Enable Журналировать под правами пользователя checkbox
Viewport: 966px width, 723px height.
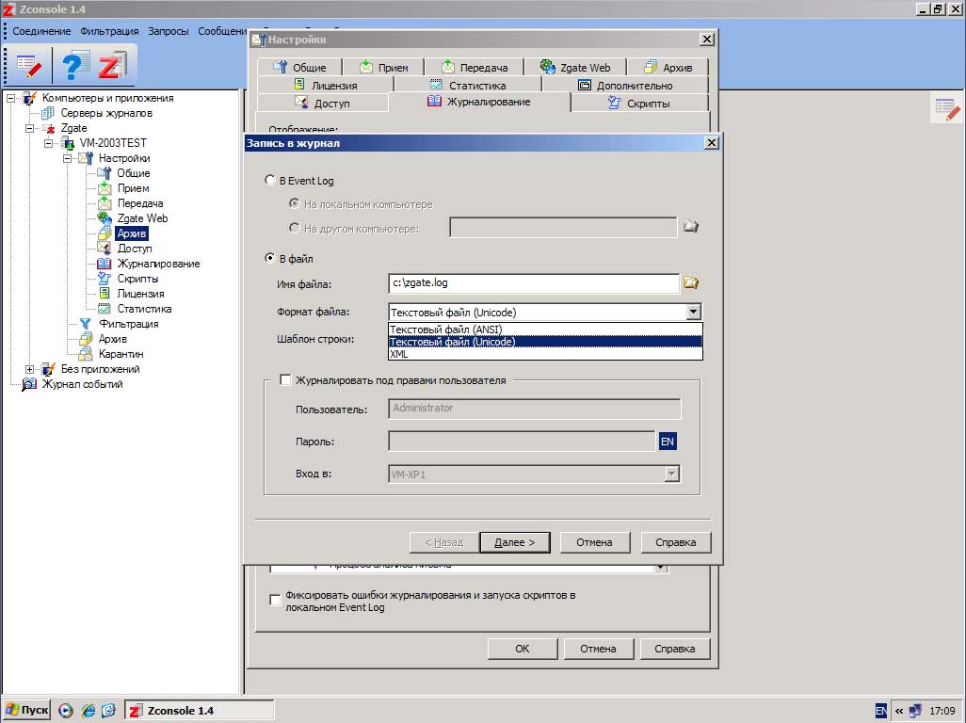coord(284,380)
